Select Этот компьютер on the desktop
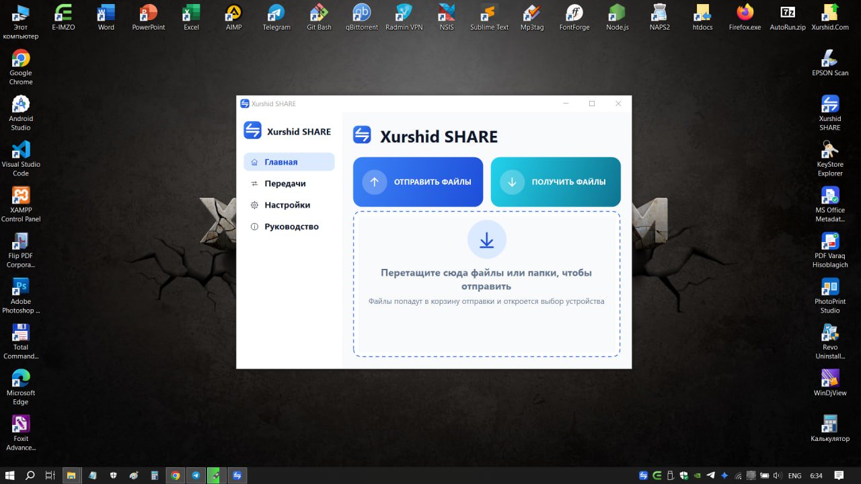The image size is (861, 484). (x=21, y=22)
